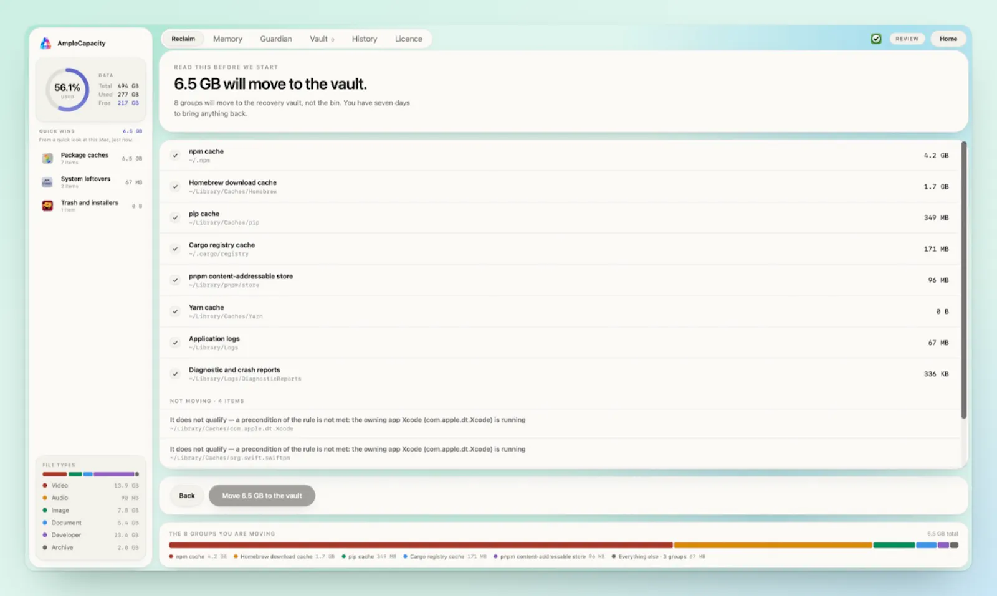The width and height of the screenshot is (997, 596).
Task: Toggle the Yarn cache checkbox
Action: click(175, 311)
